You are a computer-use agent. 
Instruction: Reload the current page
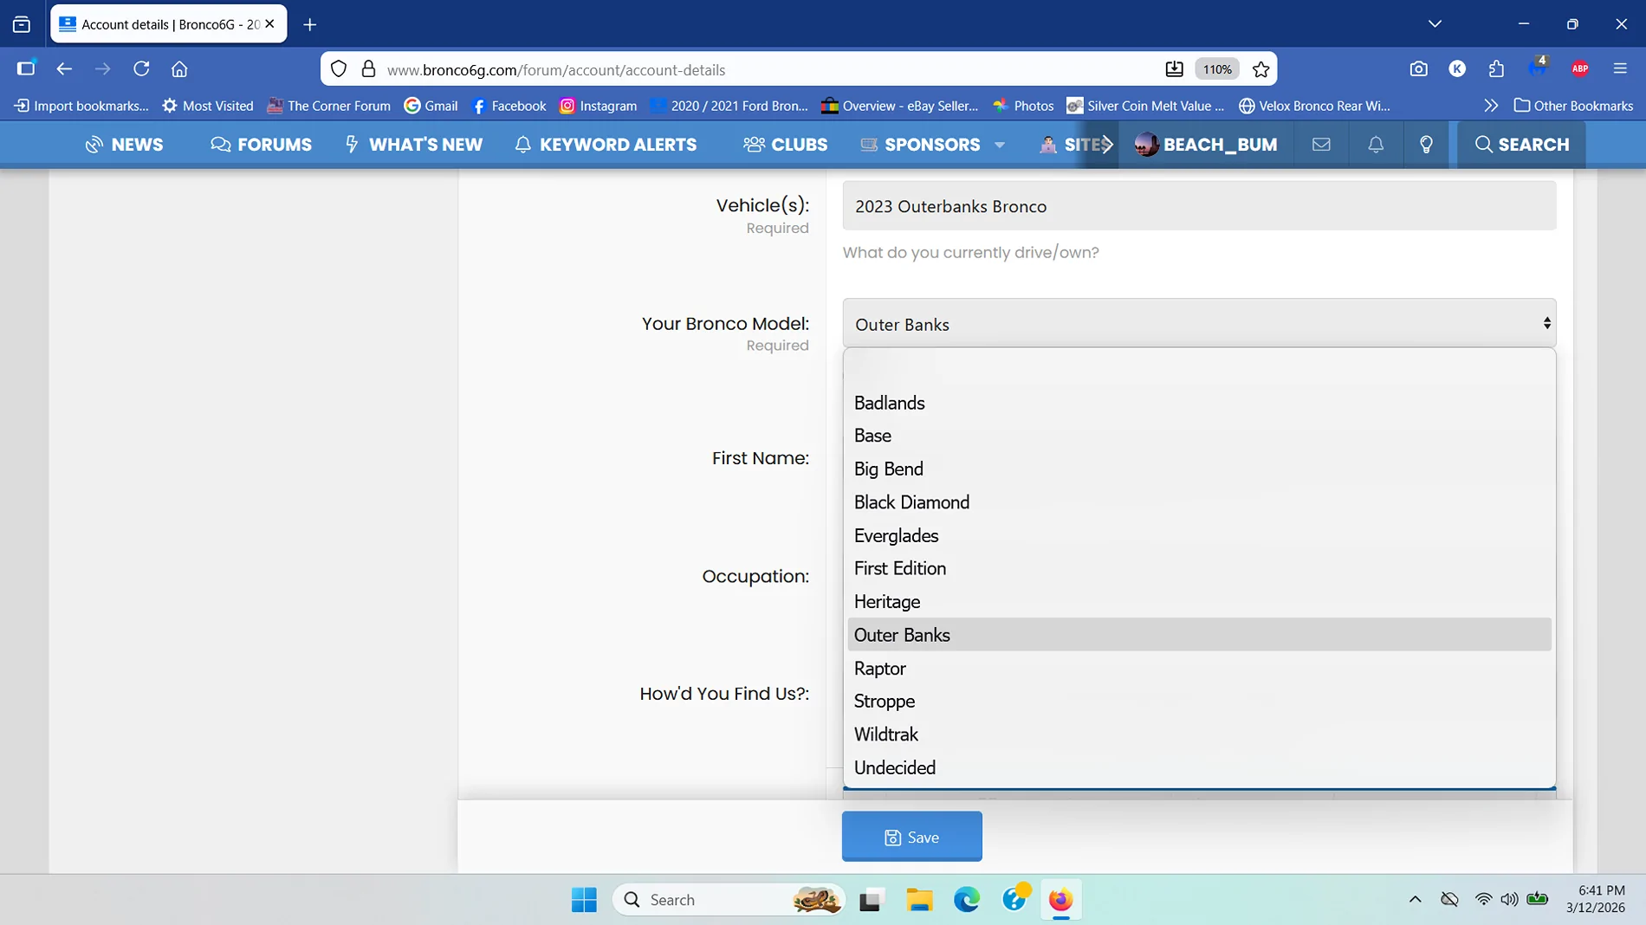(x=141, y=69)
